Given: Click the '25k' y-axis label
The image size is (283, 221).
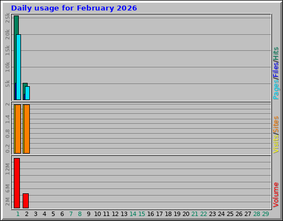Looking at the screenshot, I should tap(7, 18).
